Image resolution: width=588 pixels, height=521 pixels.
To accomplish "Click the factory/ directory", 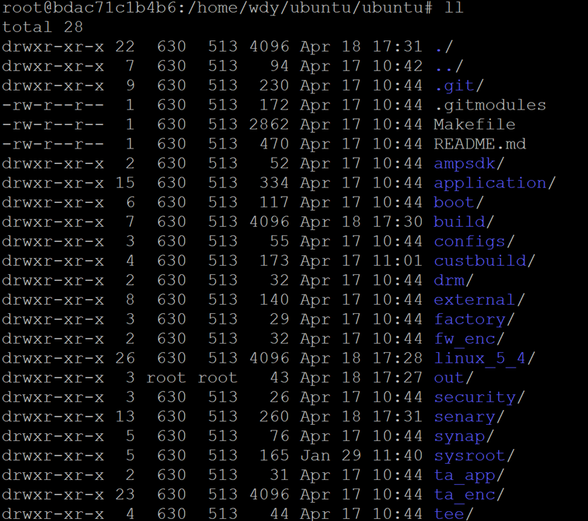I will [x=474, y=320].
